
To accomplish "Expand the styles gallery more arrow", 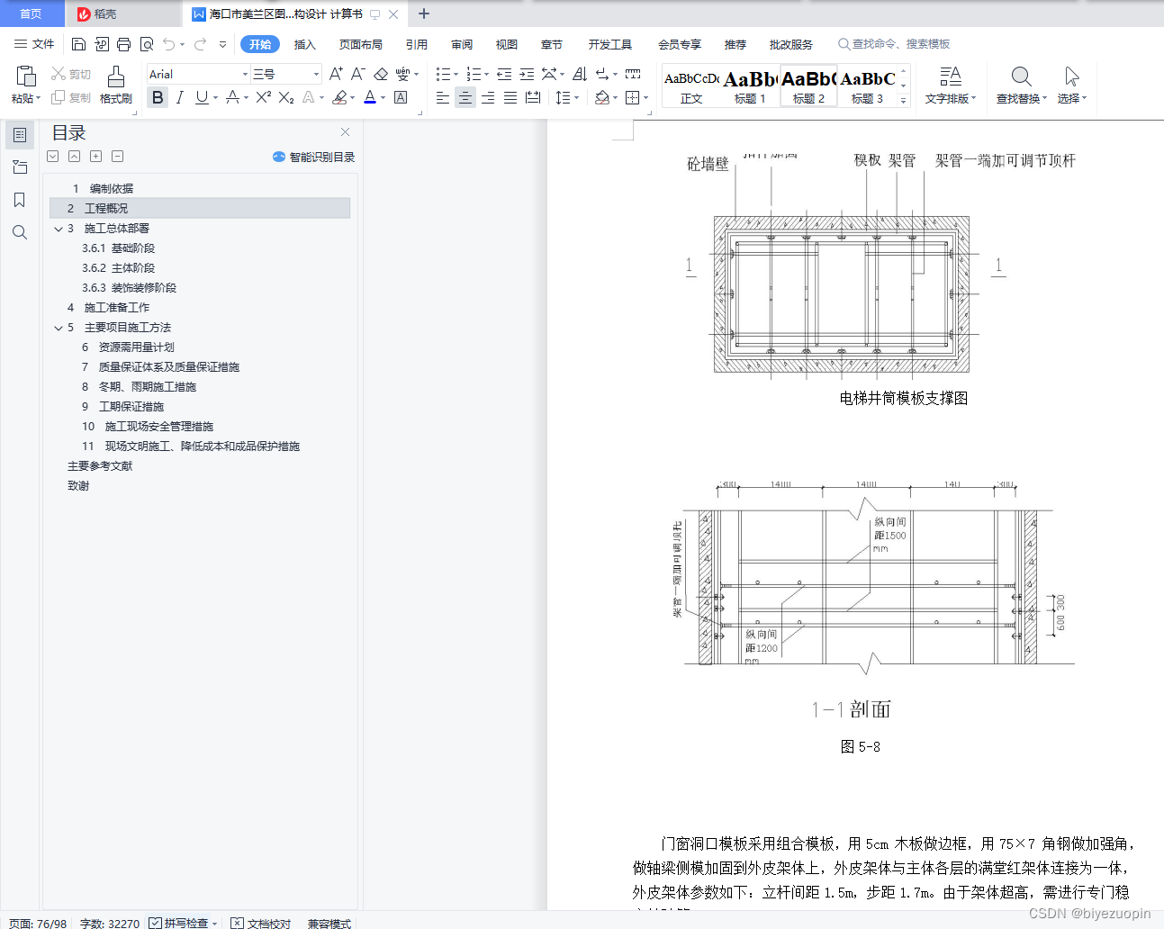I will 904,101.
